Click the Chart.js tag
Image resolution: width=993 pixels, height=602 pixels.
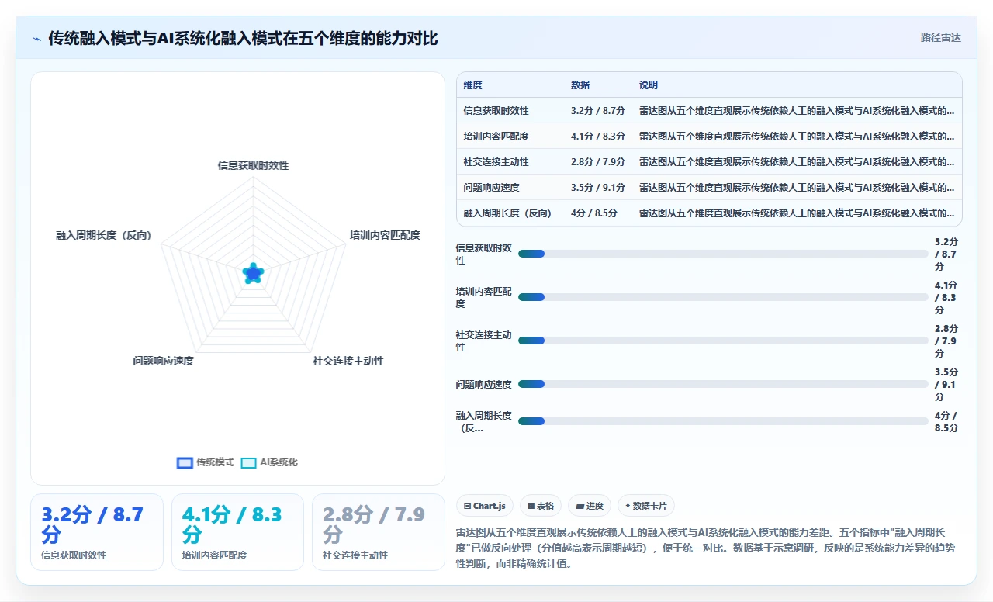[484, 506]
